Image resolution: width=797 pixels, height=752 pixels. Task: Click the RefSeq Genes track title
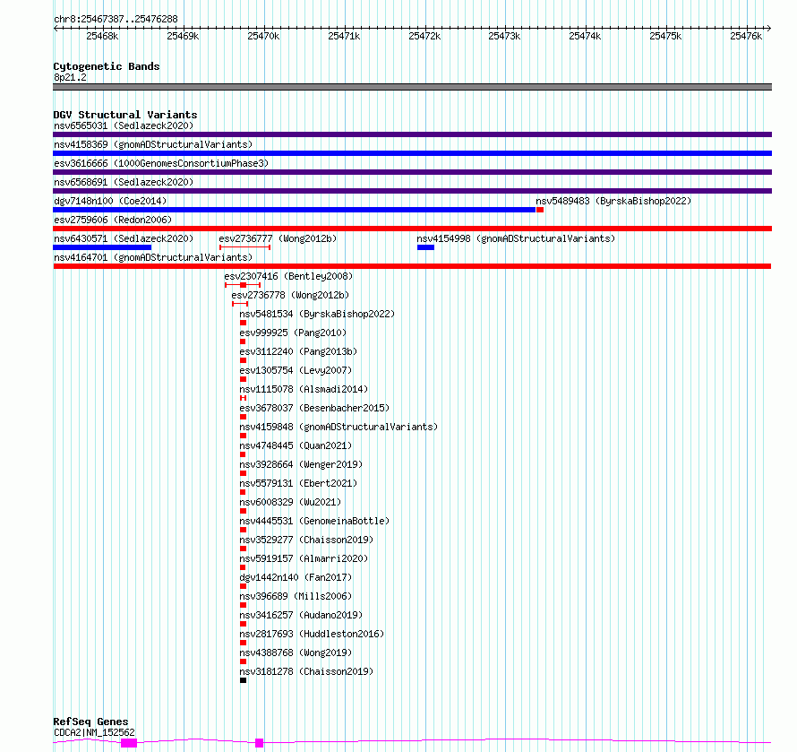90,722
